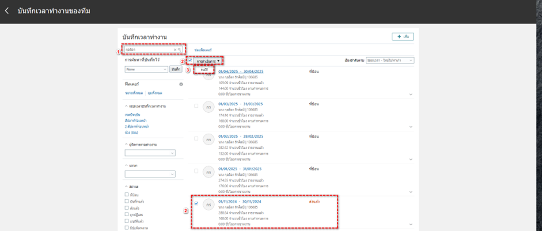Click the Add button with plus sign
This screenshot has width=542, height=231.
pos(402,36)
